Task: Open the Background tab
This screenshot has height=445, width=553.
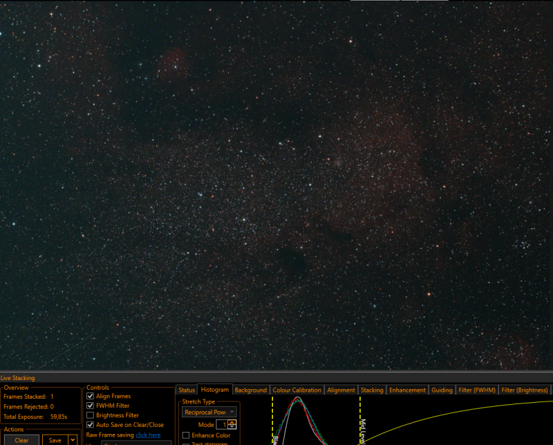Action: [251, 390]
